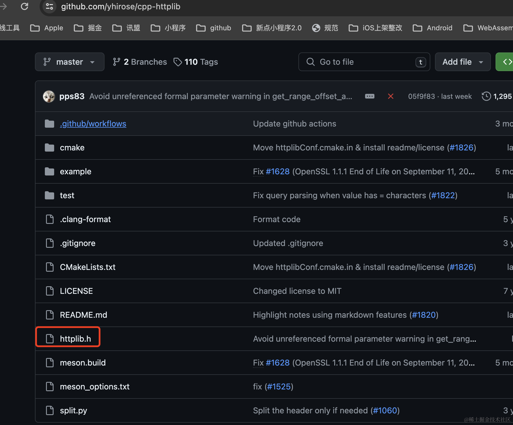Expand the Add file dropdown
The height and width of the screenshot is (425, 513).
point(462,62)
